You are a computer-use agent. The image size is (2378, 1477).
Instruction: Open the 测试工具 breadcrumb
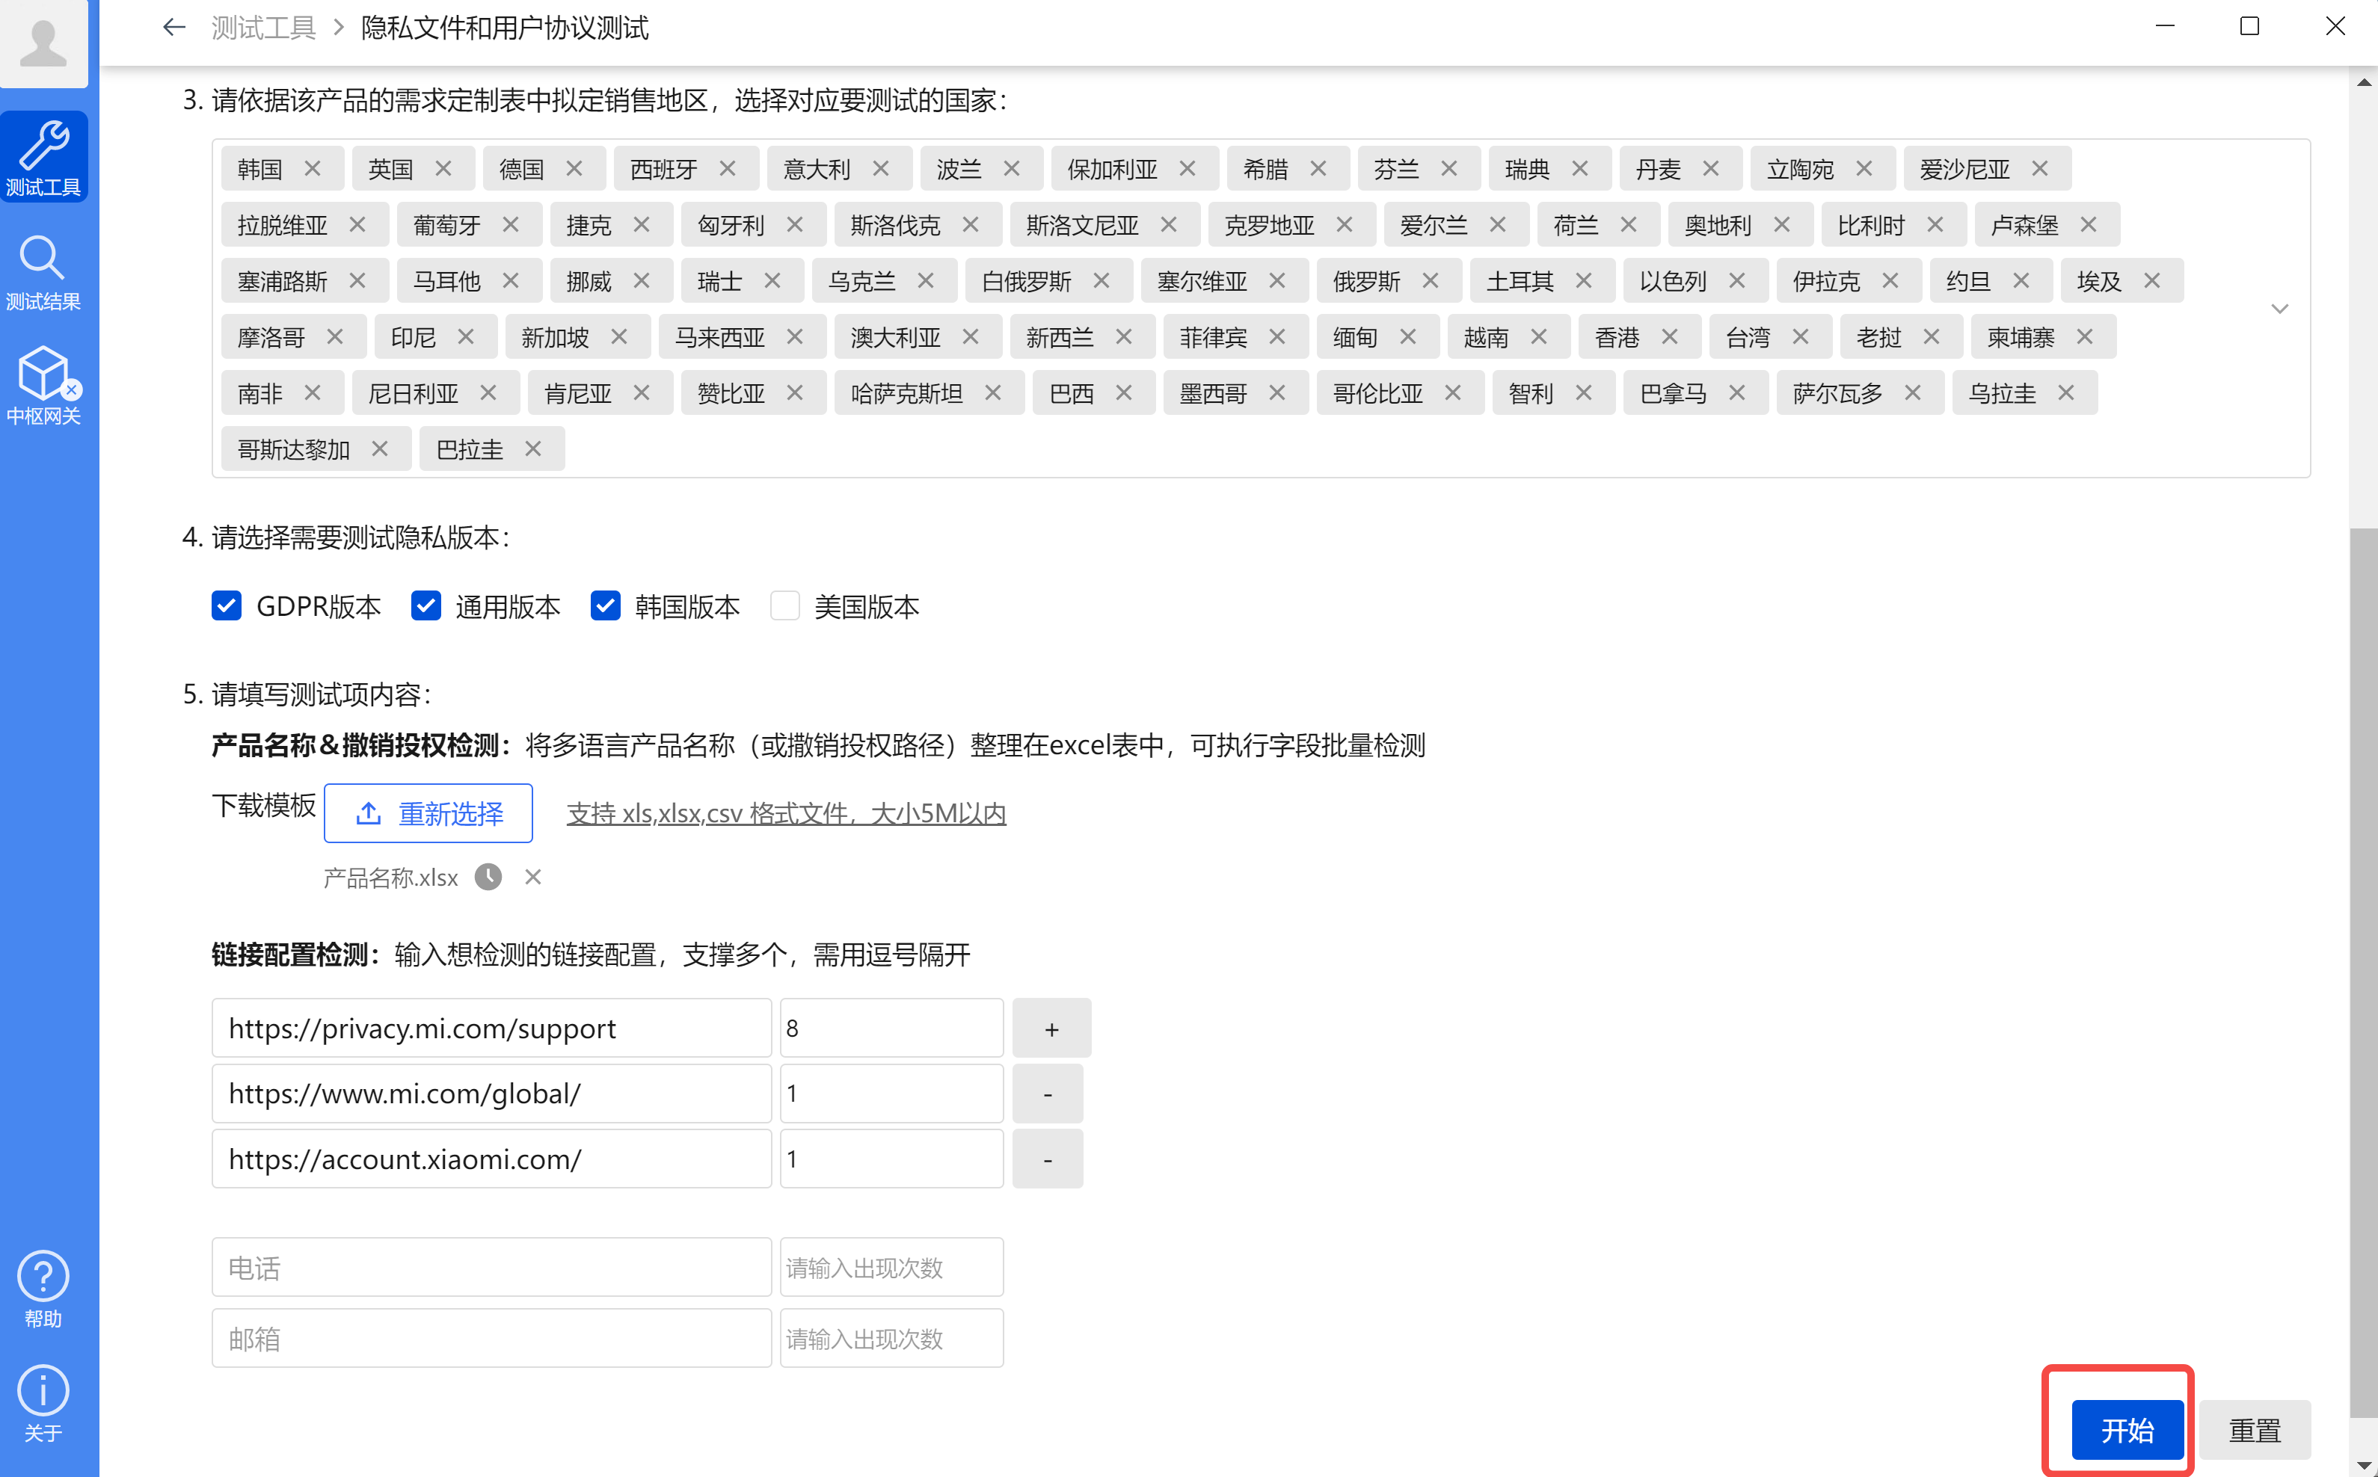(x=264, y=28)
